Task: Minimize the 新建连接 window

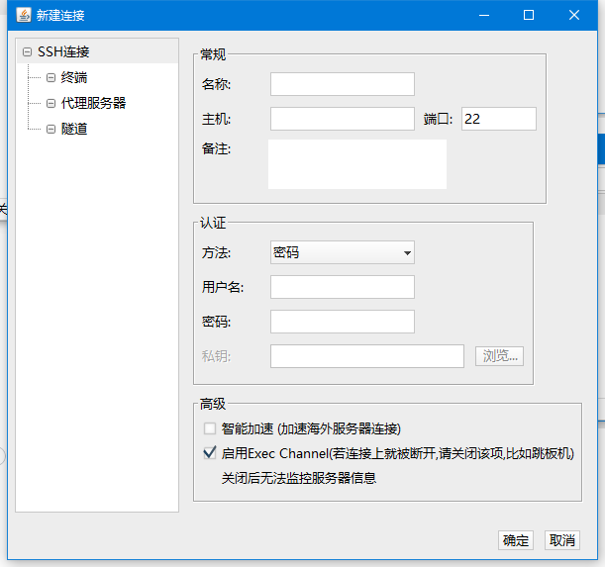Action: pyautogui.click(x=484, y=15)
